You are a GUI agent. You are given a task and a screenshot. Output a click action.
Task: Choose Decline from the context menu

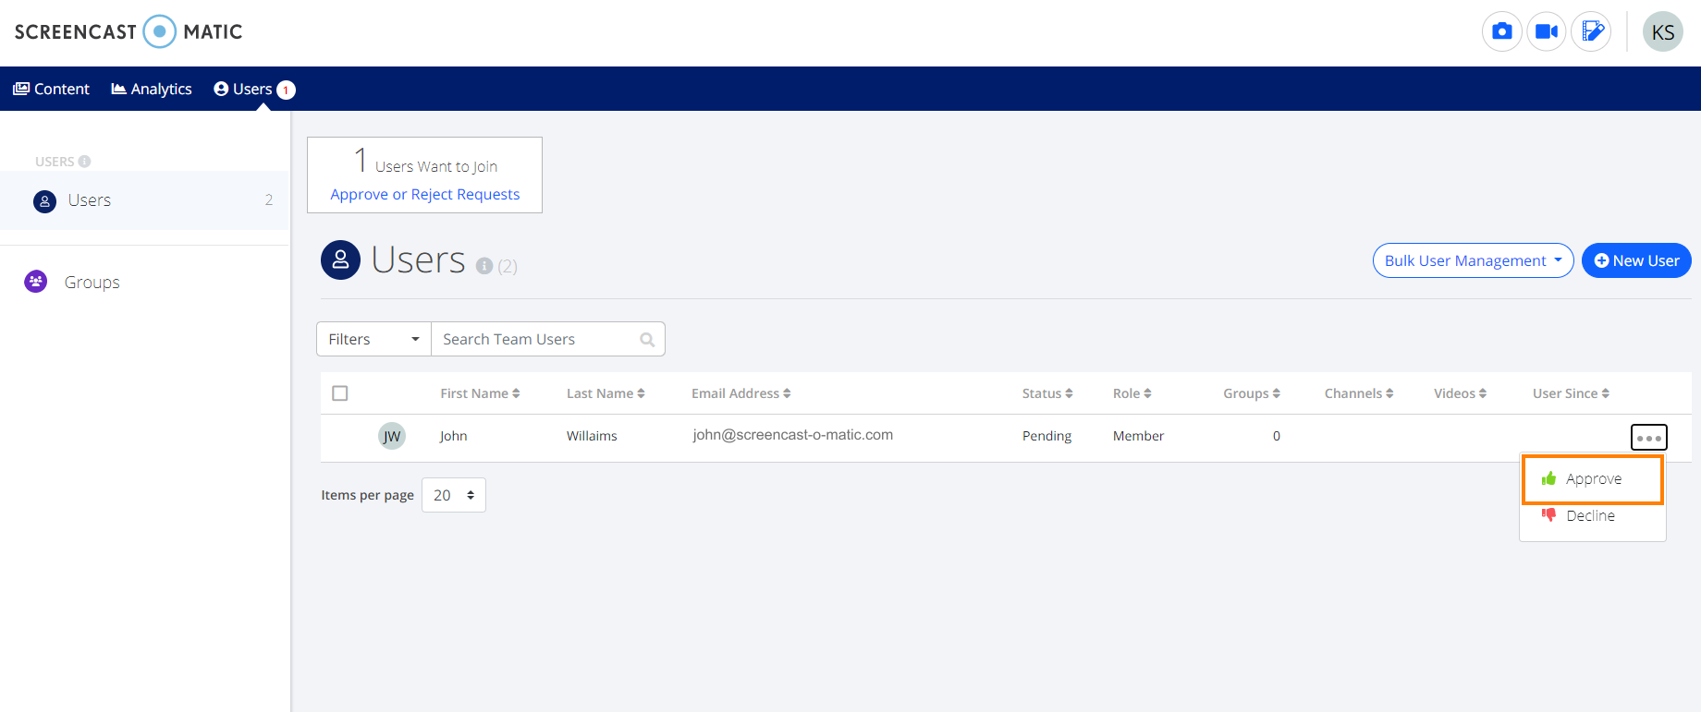pos(1593,515)
